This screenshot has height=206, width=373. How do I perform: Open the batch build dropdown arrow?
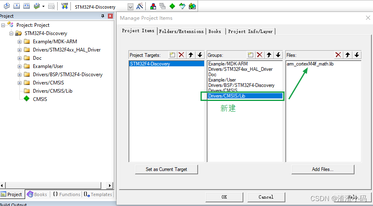pos(43,6)
